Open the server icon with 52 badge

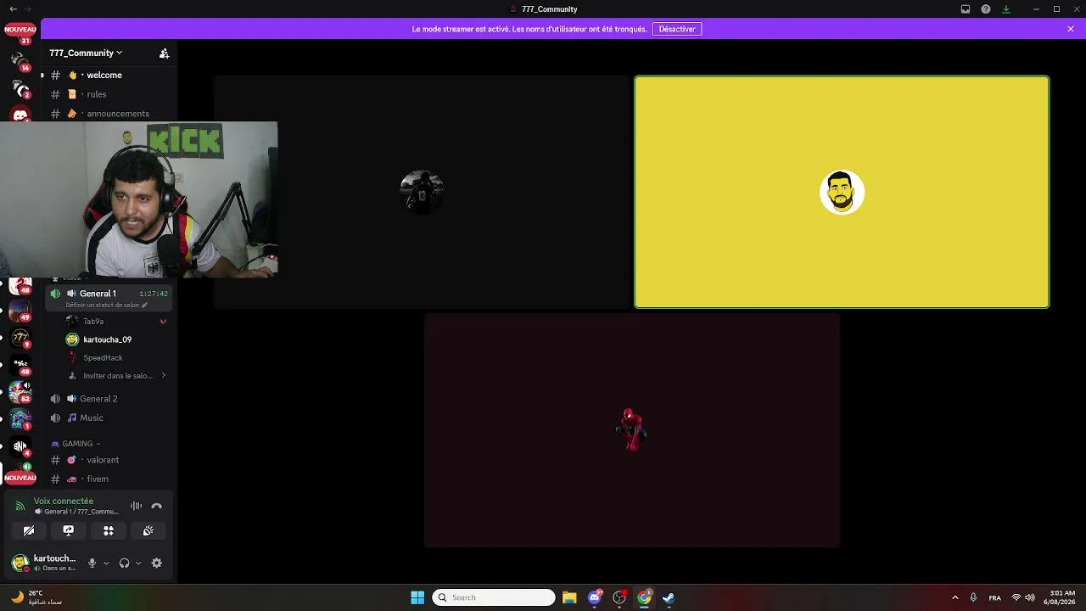coord(20,392)
